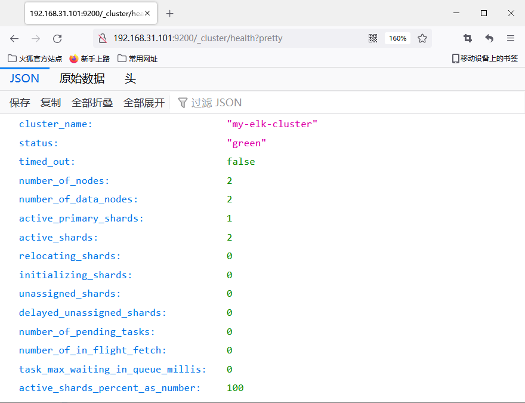Click the 复制 copy button

[51, 103]
